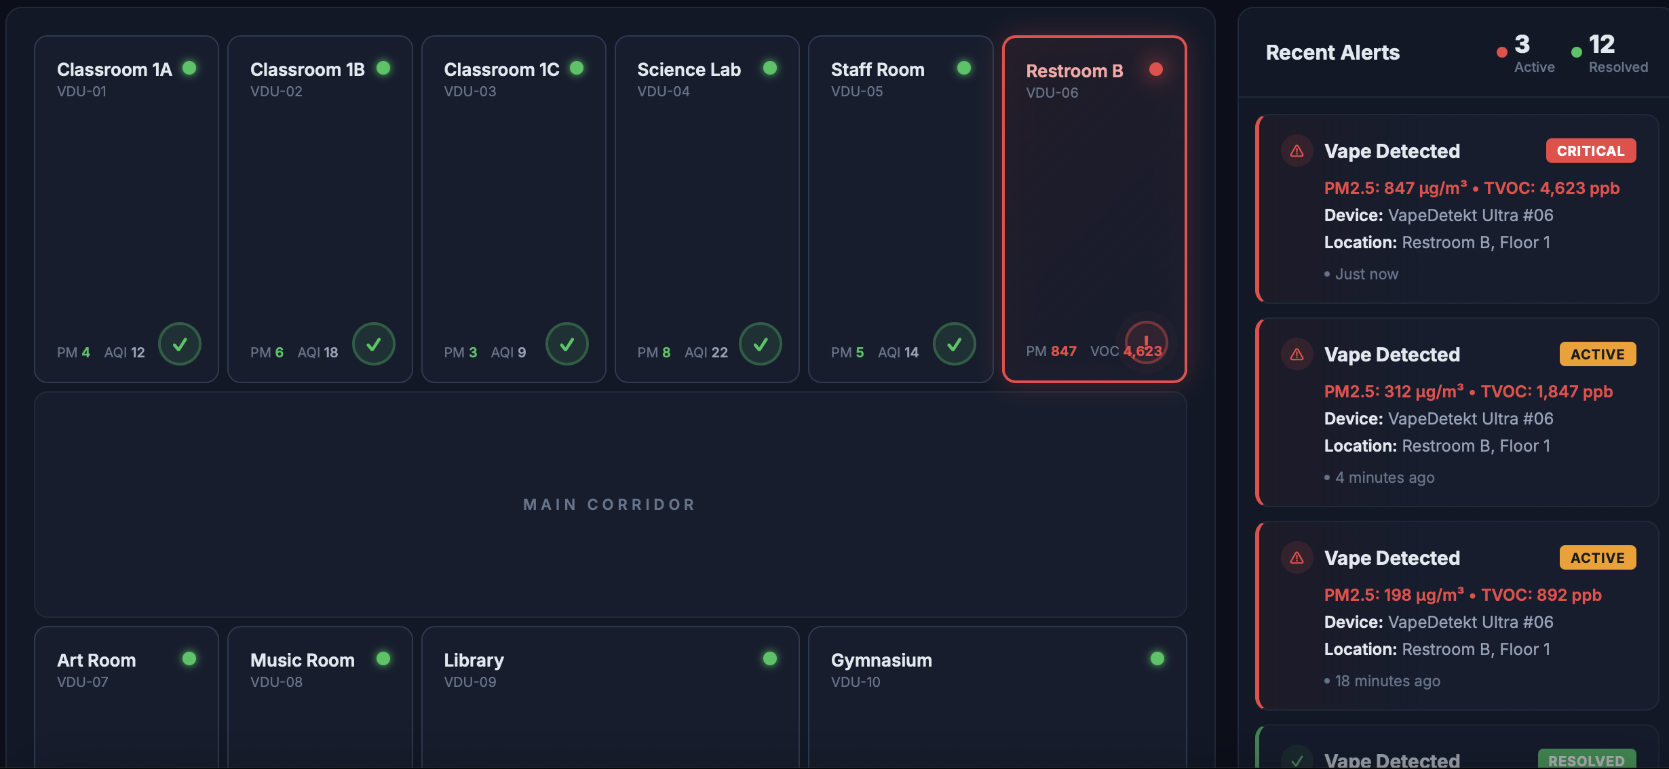1669x769 pixels.
Task: Click the green checkmark on Classroom 1A
Action: pos(180,344)
